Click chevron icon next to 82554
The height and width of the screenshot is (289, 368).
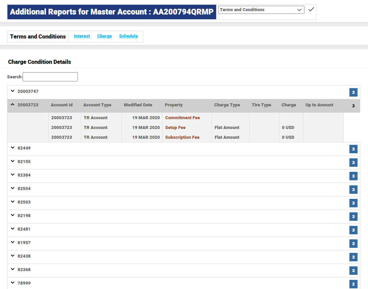click(x=13, y=188)
